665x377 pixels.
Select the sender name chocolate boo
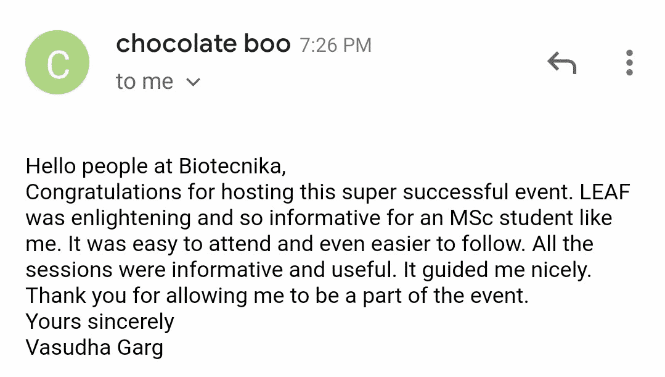pos(203,44)
